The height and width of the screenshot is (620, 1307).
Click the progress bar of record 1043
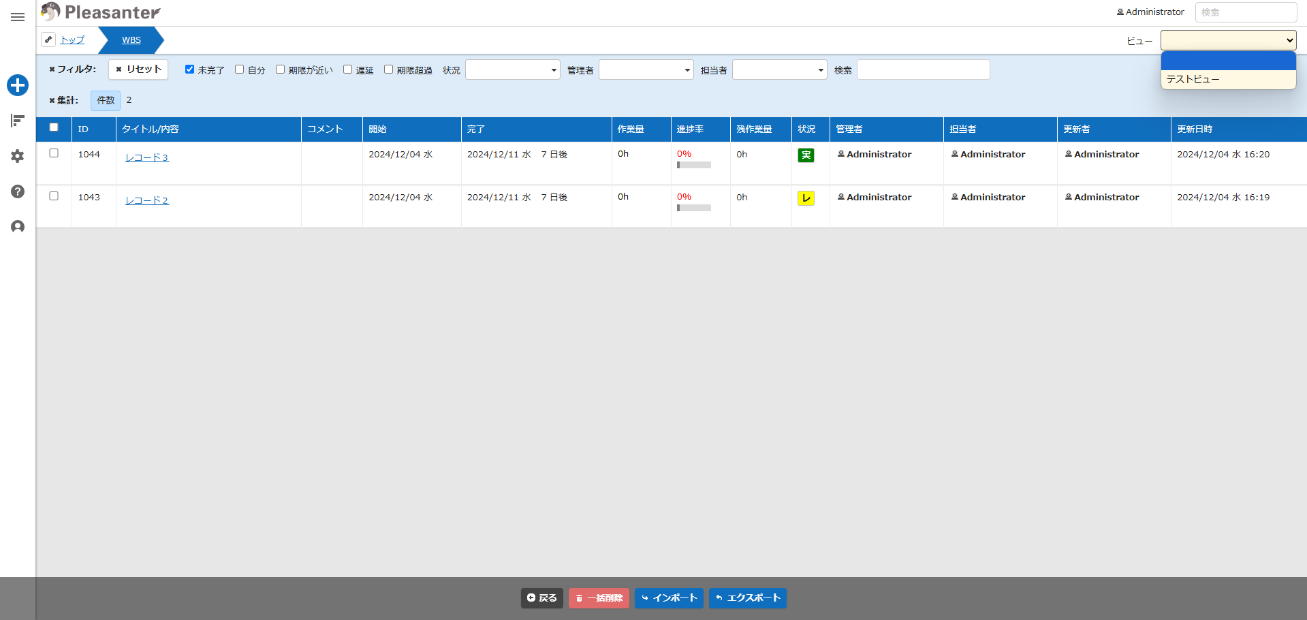coord(694,208)
